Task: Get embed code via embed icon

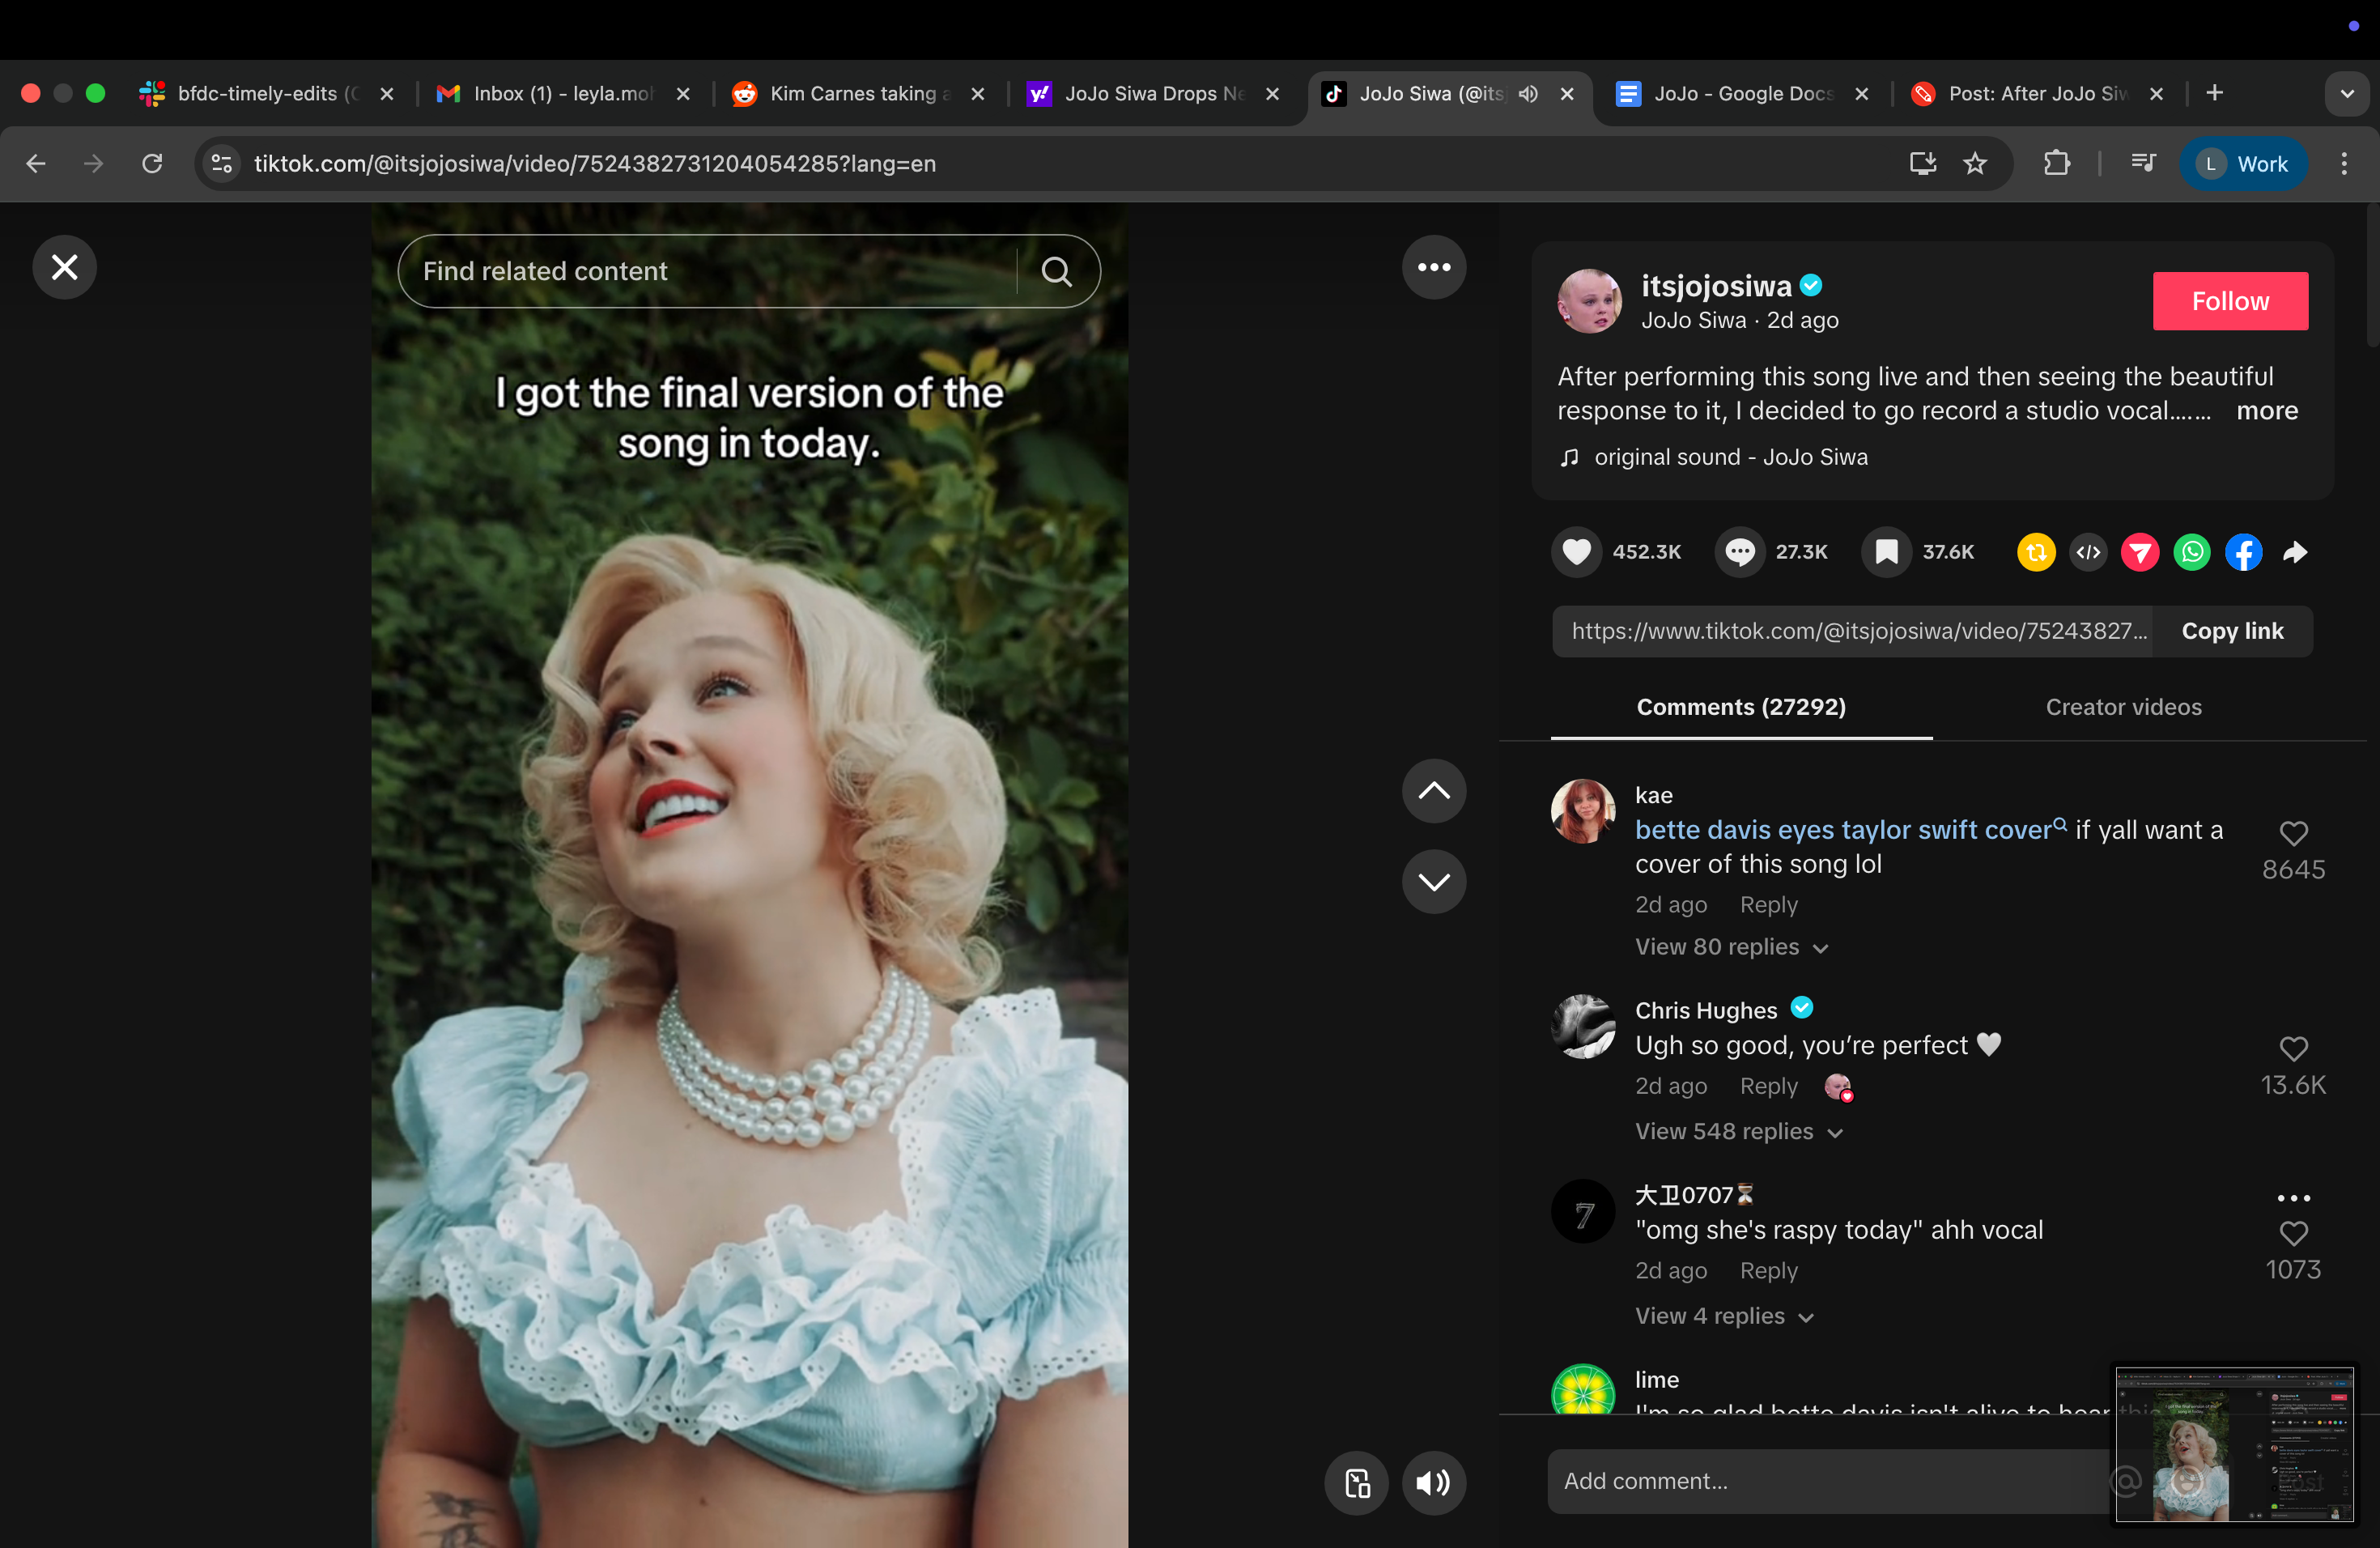Action: [x=2088, y=552]
